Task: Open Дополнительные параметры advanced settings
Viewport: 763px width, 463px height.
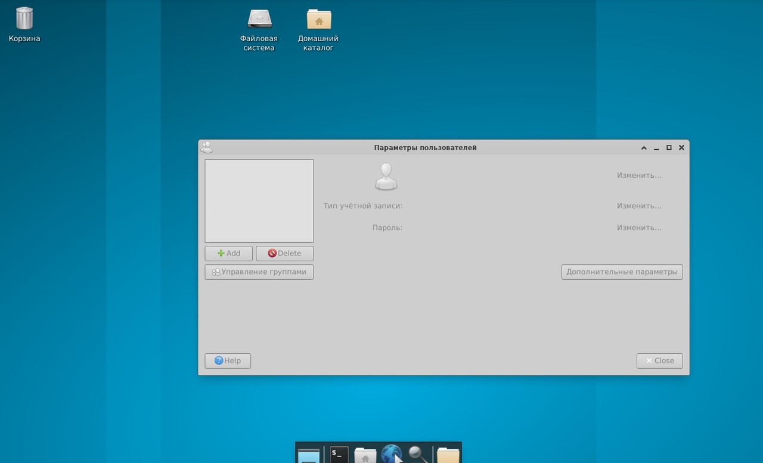Action: (622, 272)
